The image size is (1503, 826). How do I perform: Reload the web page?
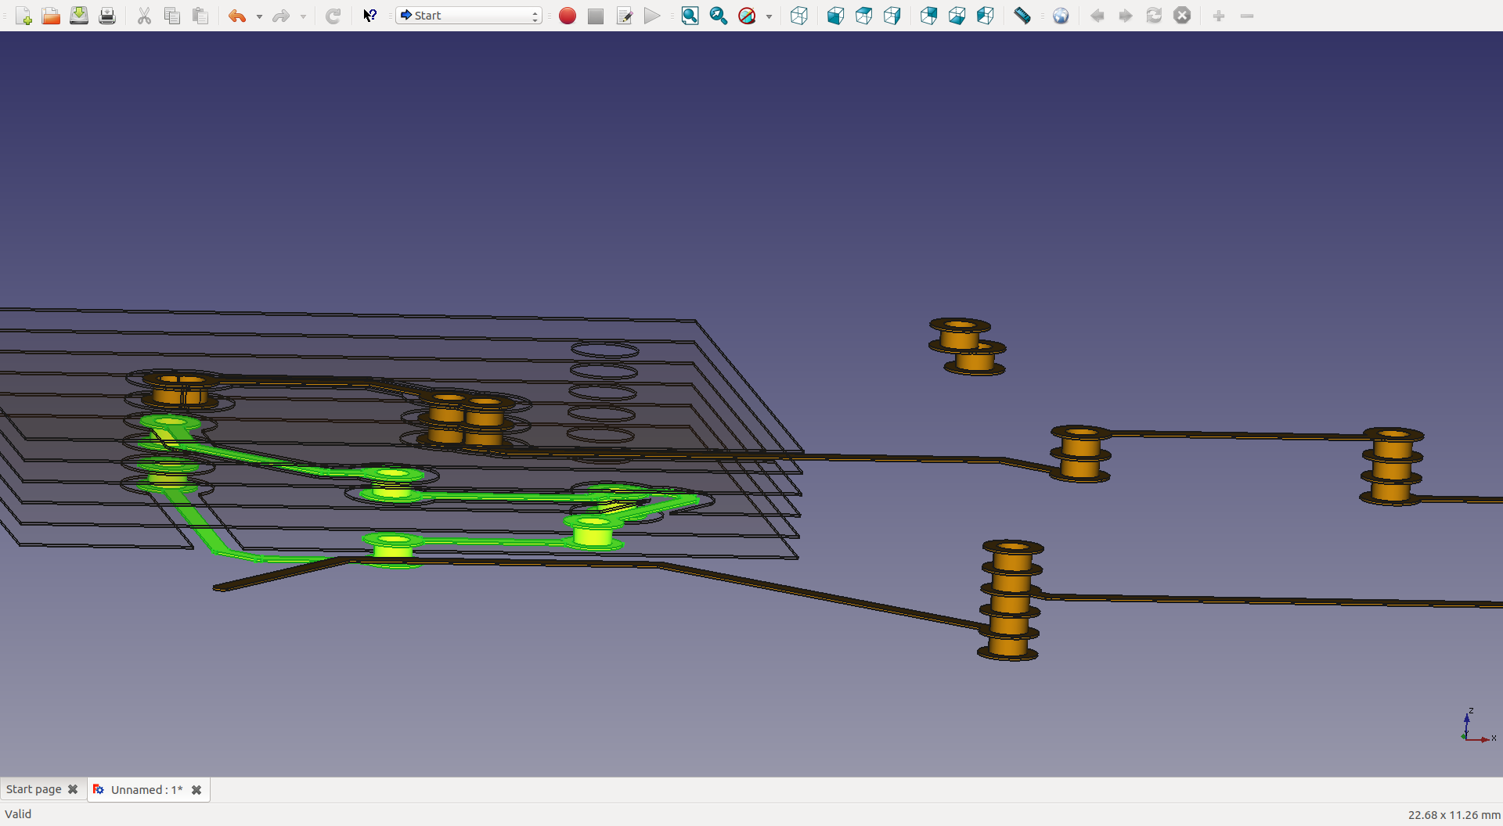tap(1154, 16)
